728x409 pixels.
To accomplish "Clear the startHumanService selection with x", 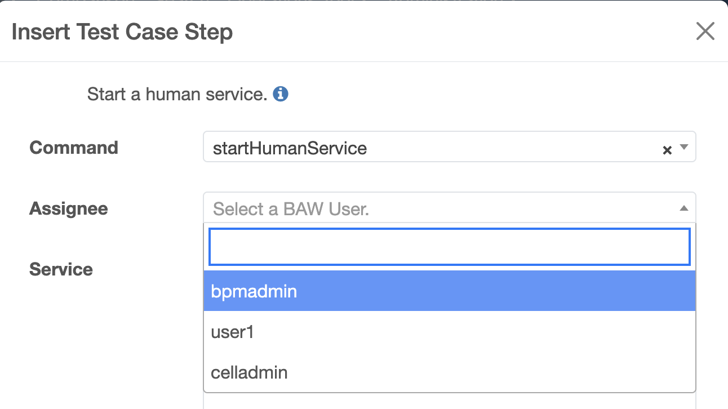I will [x=667, y=150].
